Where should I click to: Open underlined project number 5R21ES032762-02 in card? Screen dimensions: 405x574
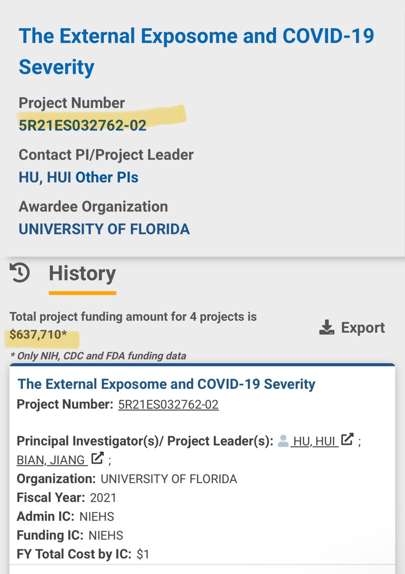(x=168, y=405)
